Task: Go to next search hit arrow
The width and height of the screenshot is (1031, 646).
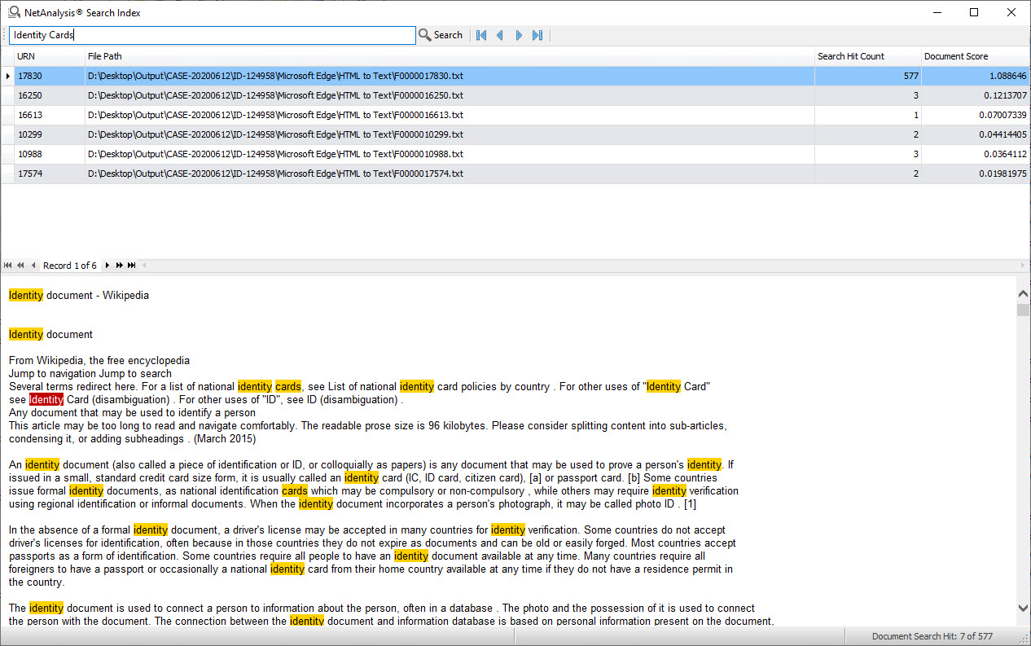Action: [519, 35]
